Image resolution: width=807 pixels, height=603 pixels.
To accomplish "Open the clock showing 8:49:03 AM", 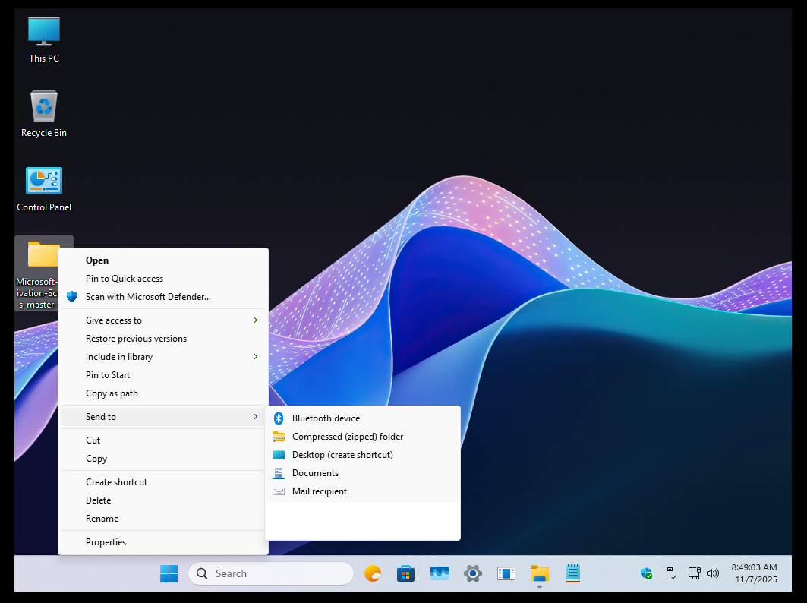I will (x=754, y=567).
